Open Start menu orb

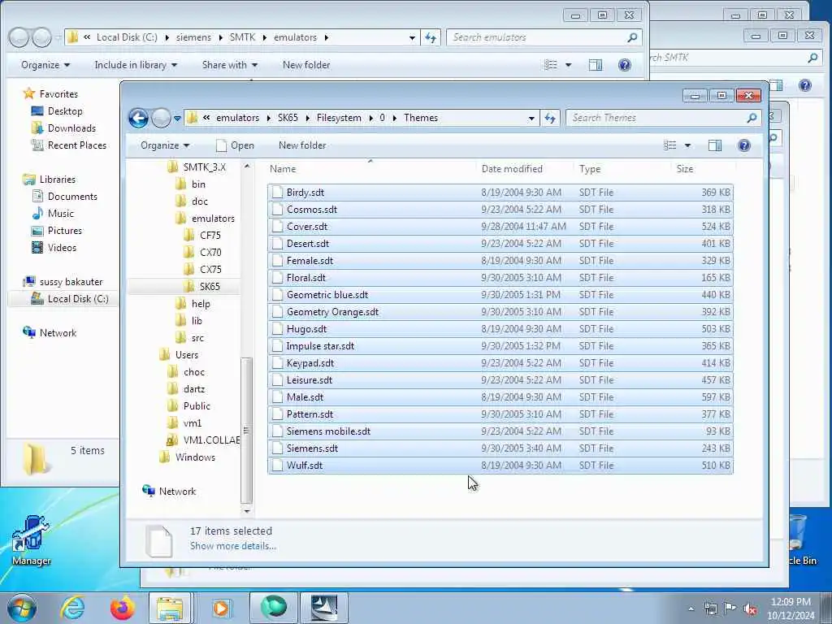(x=22, y=608)
